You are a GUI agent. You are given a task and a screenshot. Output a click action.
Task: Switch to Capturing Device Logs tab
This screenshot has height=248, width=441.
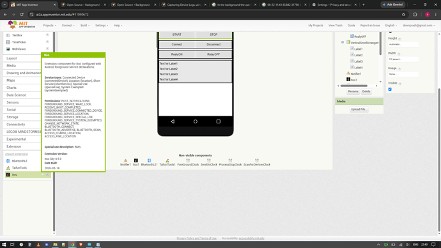pos(184,4)
